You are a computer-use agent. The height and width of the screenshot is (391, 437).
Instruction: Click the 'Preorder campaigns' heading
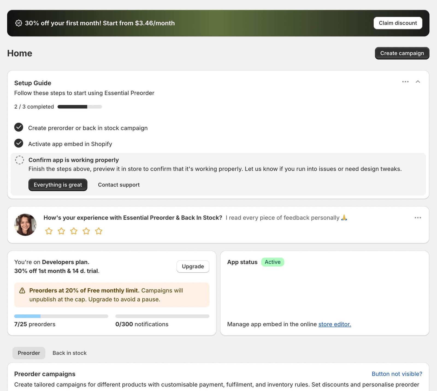[x=45, y=374]
